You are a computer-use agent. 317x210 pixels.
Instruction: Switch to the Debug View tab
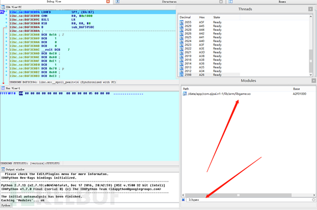tap(54, 2)
